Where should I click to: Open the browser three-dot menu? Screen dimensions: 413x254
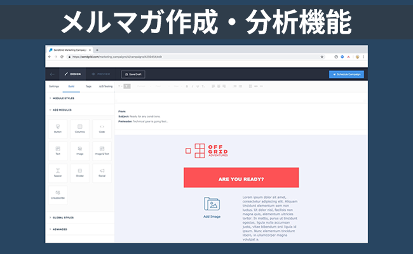coord(363,57)
